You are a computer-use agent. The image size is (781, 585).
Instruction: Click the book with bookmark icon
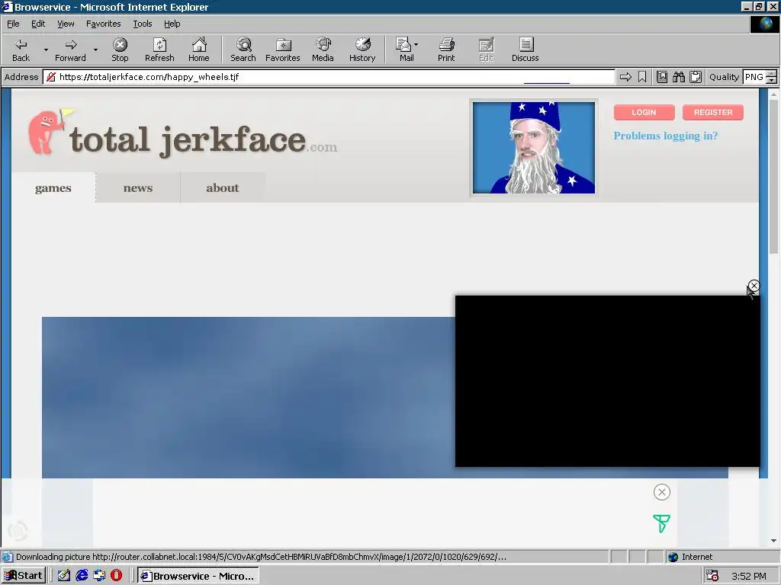(x=662, y=77)
